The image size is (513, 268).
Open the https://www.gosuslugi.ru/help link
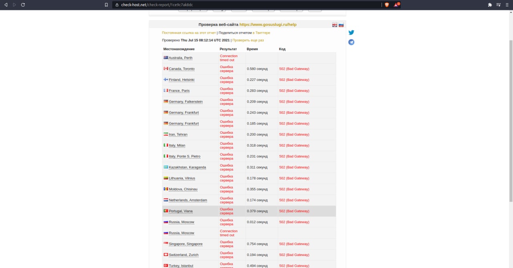coord(268,24)
